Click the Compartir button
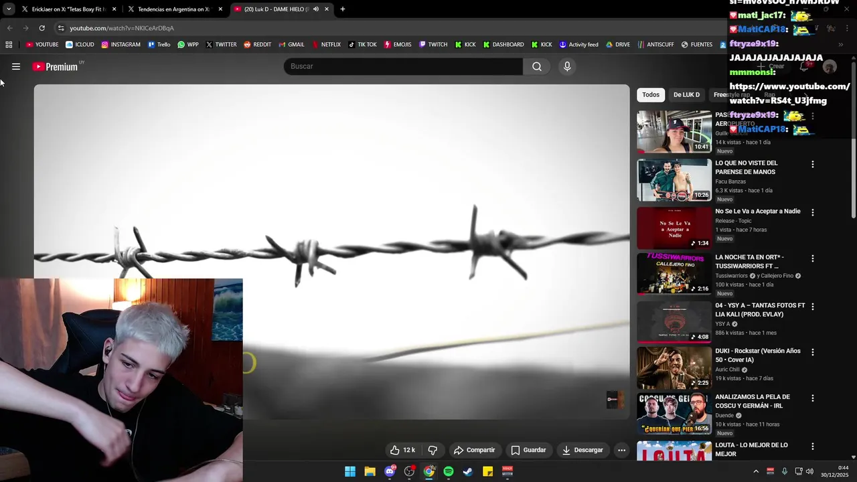857x482 pixels. coord(474,450)
